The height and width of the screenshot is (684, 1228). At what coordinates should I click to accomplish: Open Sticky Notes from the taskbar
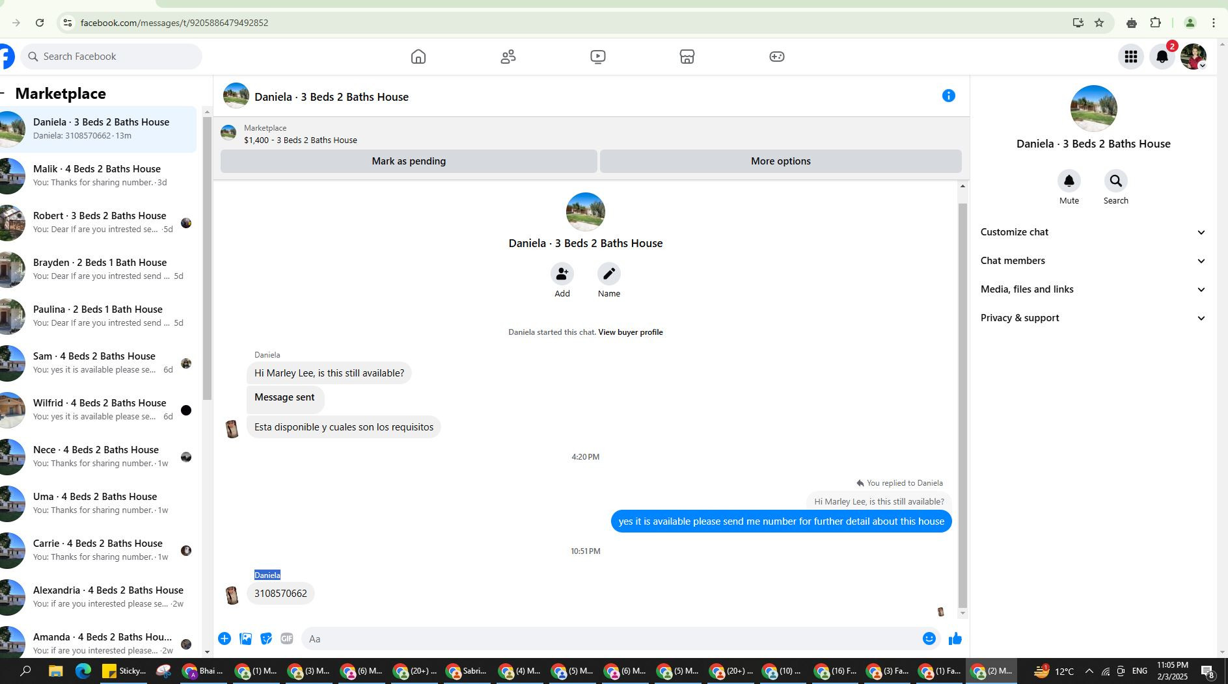coord(124,671)
